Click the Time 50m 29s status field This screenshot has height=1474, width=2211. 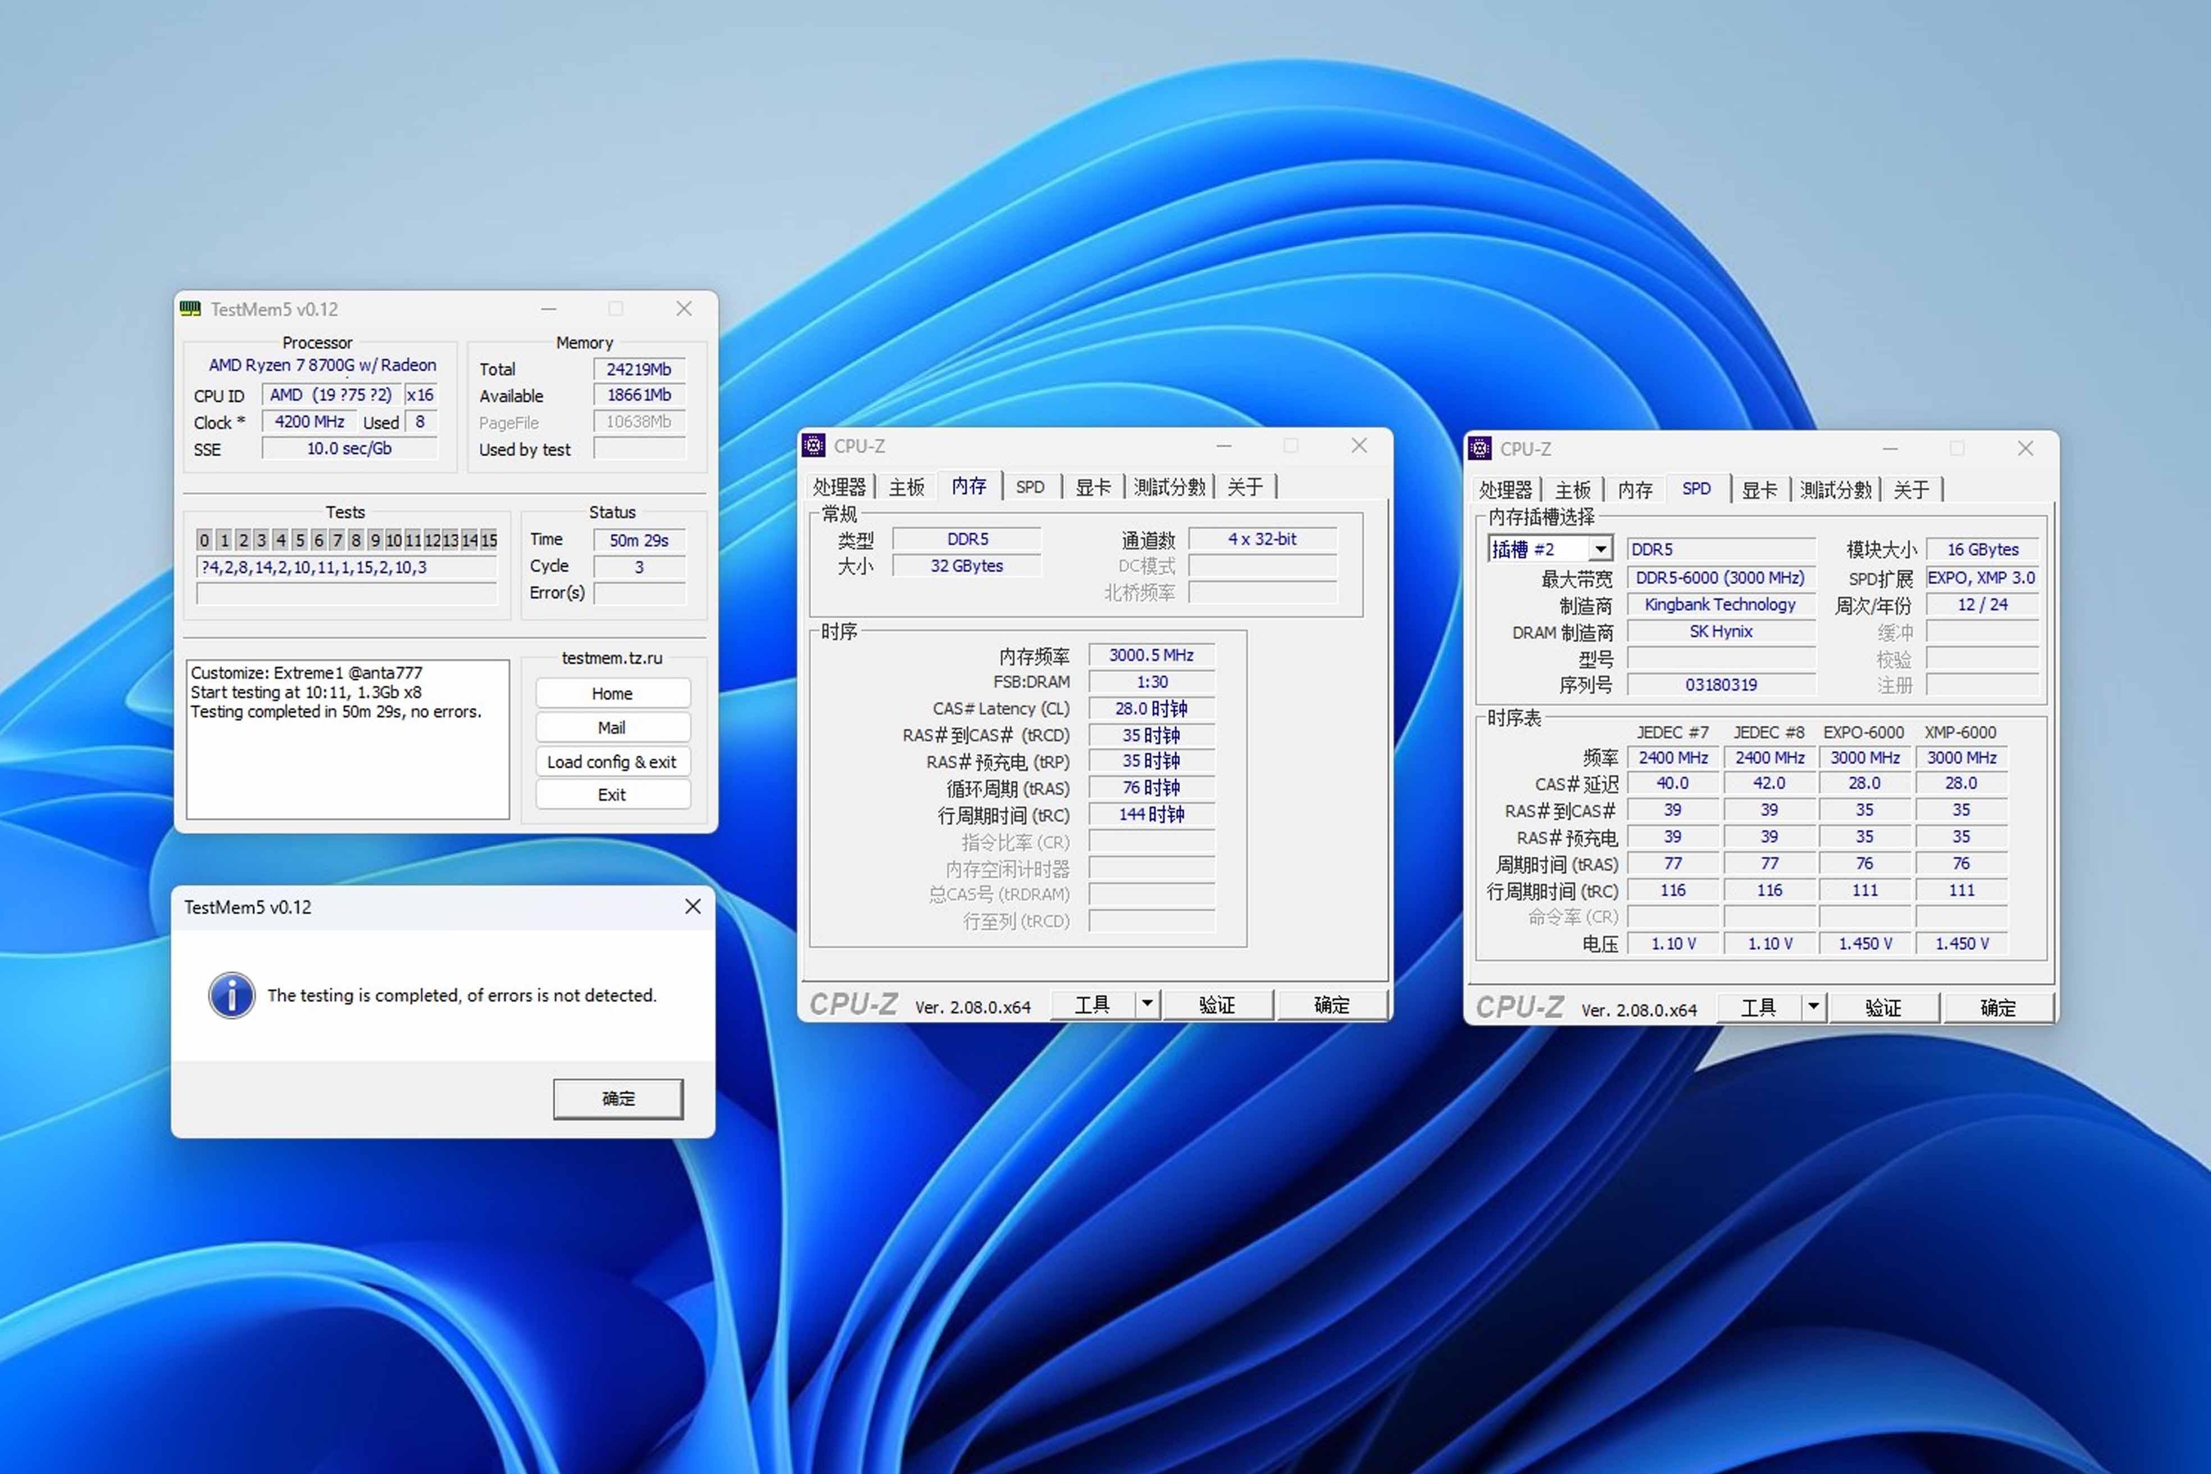638,540
